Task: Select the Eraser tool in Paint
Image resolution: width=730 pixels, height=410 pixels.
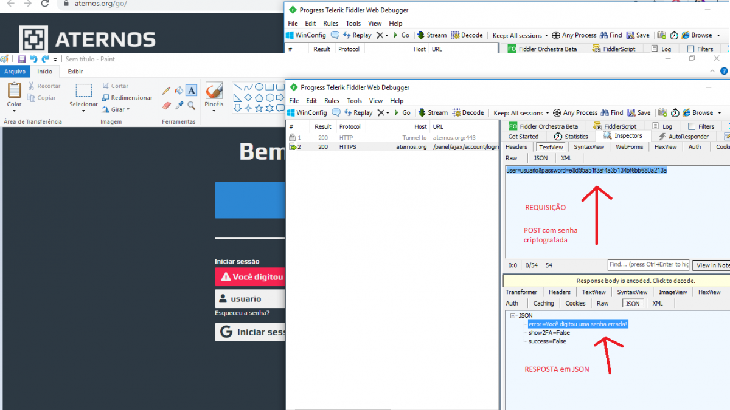Action: point(166,105)
